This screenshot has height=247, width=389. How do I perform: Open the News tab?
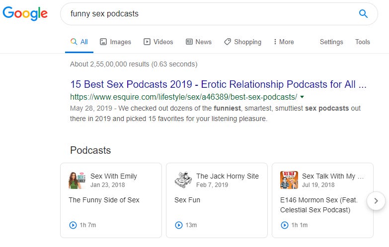199,42
